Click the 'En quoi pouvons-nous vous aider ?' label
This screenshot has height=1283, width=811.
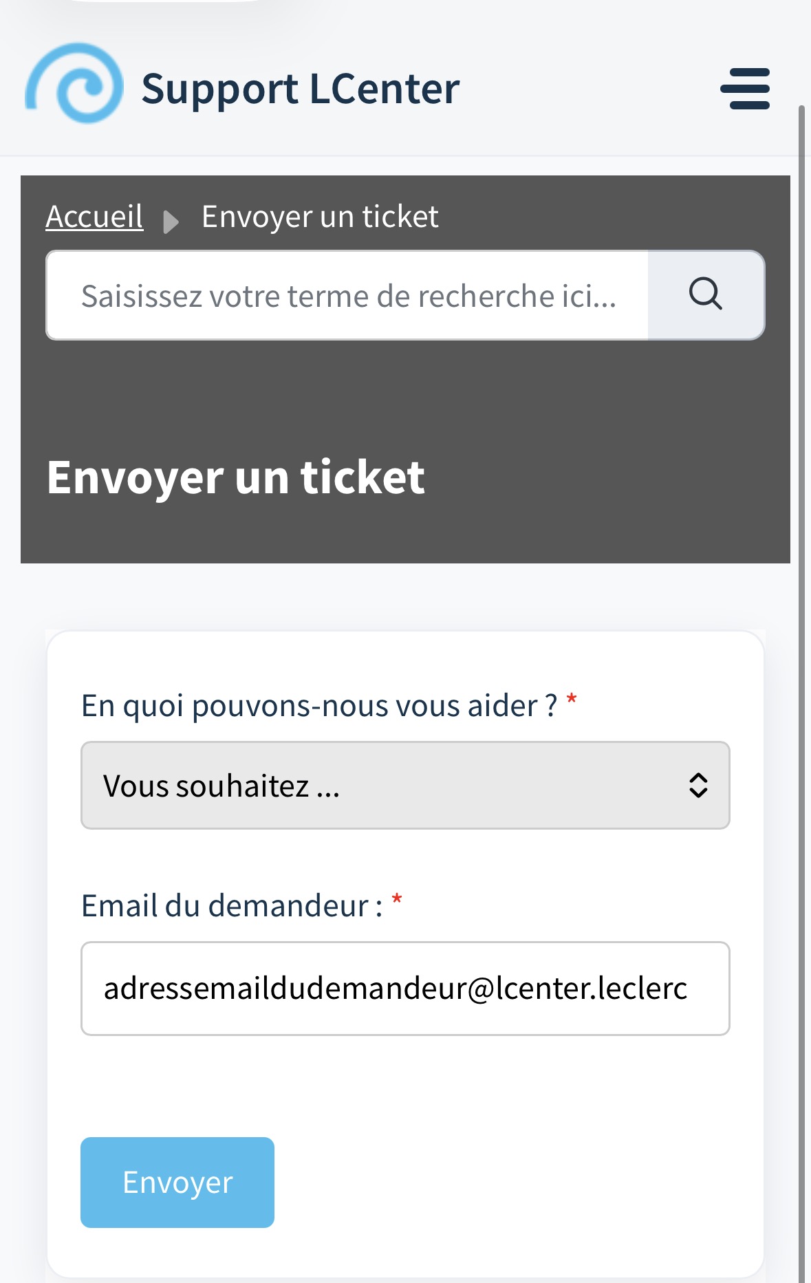point(319,706)
